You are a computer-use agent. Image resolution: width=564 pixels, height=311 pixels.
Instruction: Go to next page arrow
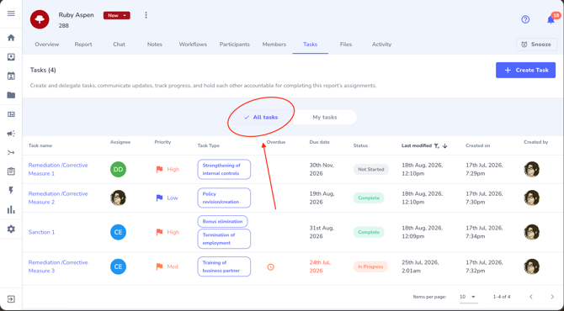552,297
